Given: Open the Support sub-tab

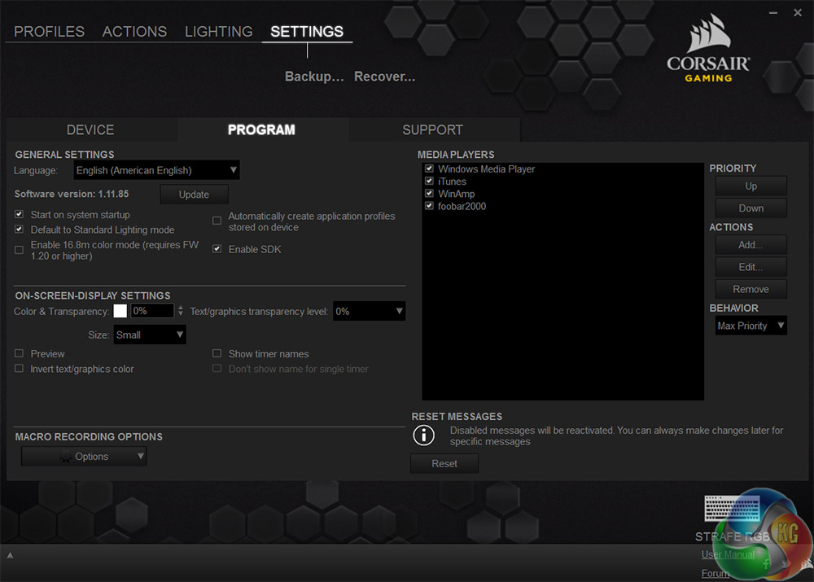Looking at the screenshot, I should click(x=432, y=129).
